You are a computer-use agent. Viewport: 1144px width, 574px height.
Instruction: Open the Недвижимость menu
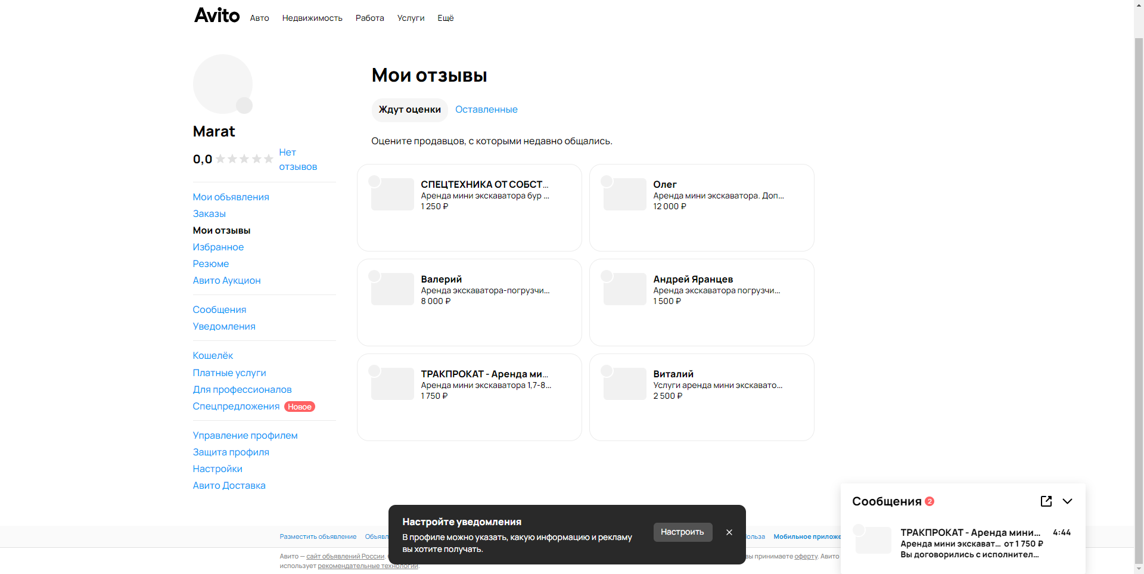point(312,18)
